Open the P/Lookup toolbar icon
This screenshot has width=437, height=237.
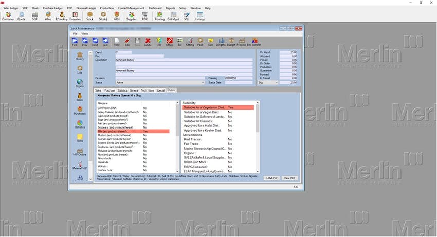pos(61,16)
